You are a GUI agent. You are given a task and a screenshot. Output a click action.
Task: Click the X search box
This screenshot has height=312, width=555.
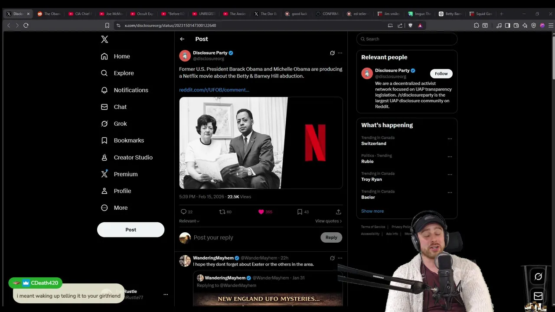tap(407, 39)
